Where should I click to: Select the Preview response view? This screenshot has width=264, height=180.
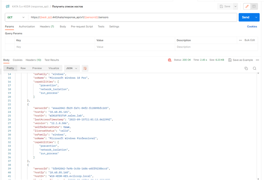click(x=37, y=68)
